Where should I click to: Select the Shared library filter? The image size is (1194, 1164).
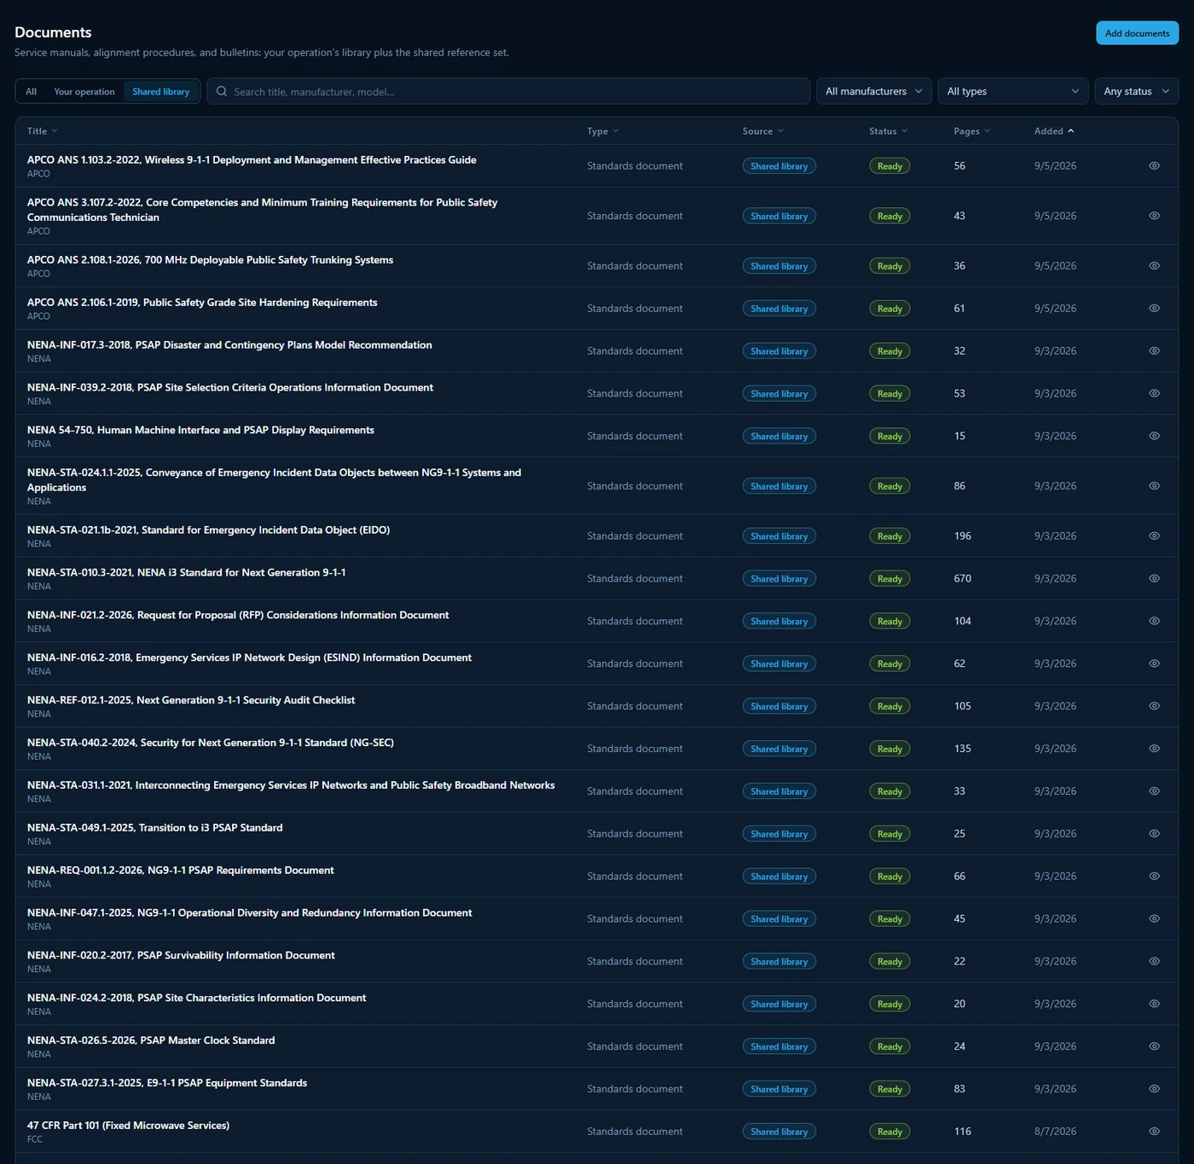[161, 91]
